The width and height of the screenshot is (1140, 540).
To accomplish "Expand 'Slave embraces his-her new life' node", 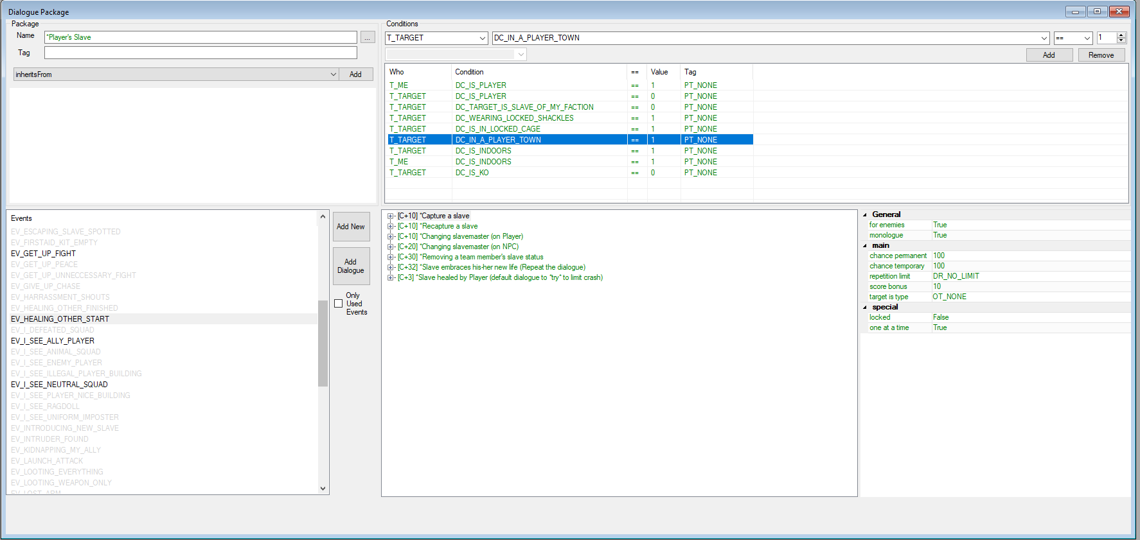I will (x=391, y=268).
